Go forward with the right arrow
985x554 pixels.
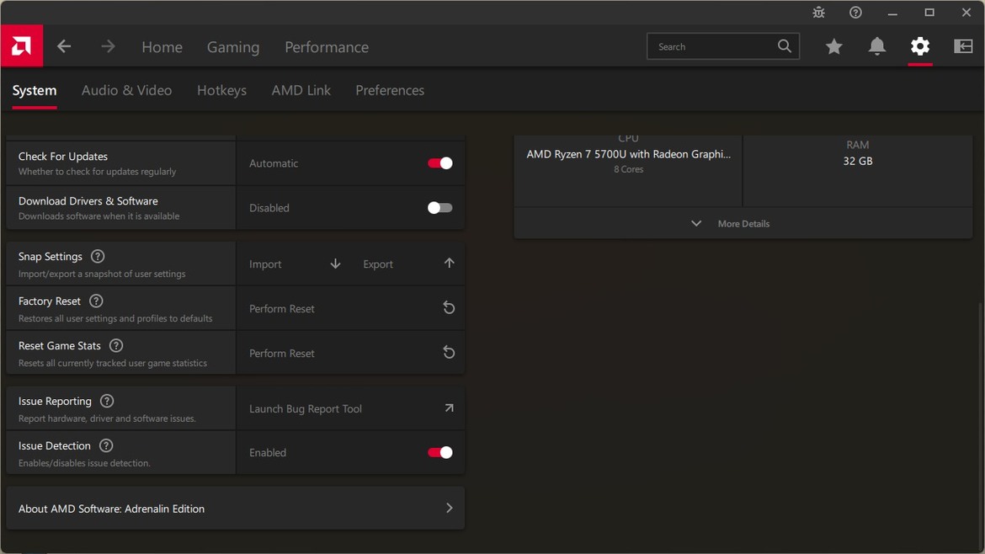pyautogui.click(x=108, y=46)
